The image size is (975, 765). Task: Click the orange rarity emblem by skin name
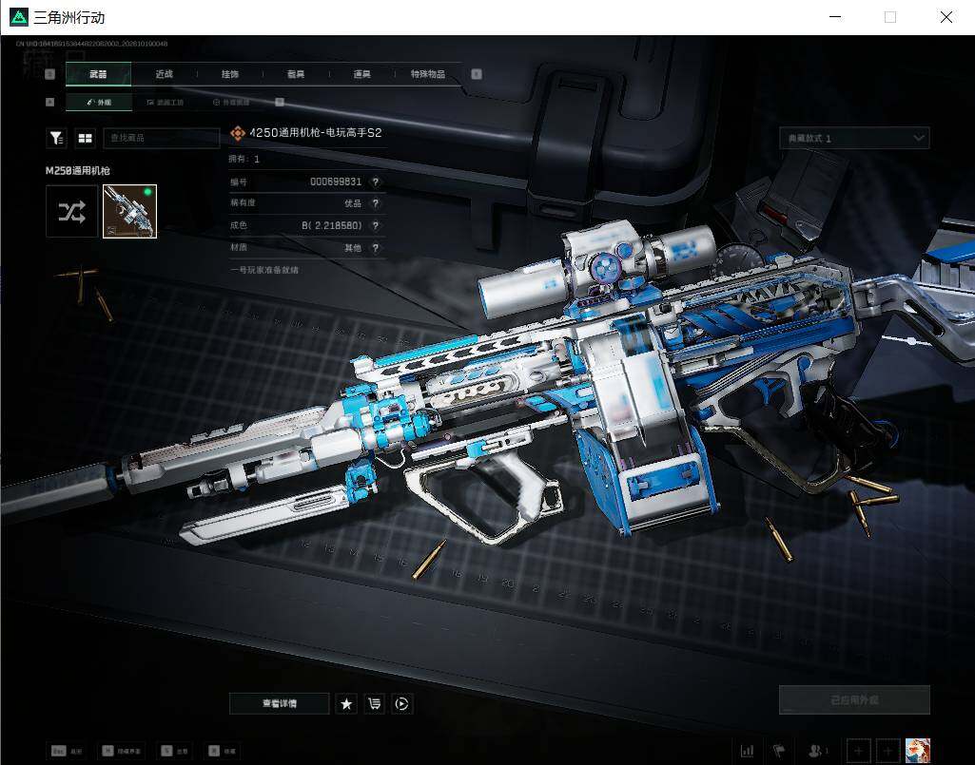(x=238, y=133)
